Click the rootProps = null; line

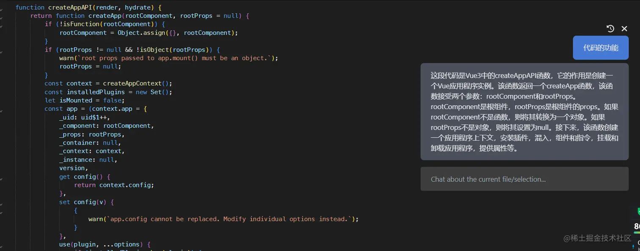click(x=90, y=66)
